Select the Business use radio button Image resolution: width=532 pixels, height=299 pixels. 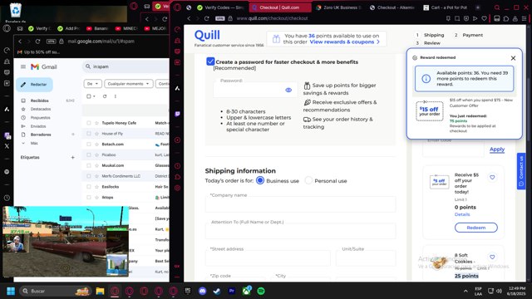(260, 181)
